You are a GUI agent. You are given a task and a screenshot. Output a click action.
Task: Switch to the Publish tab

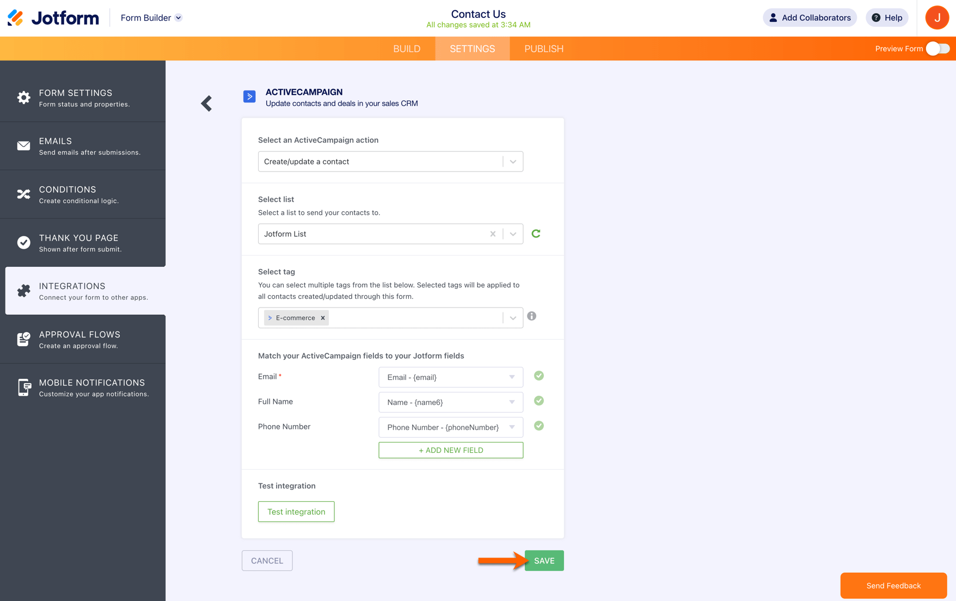pos(543,49)
